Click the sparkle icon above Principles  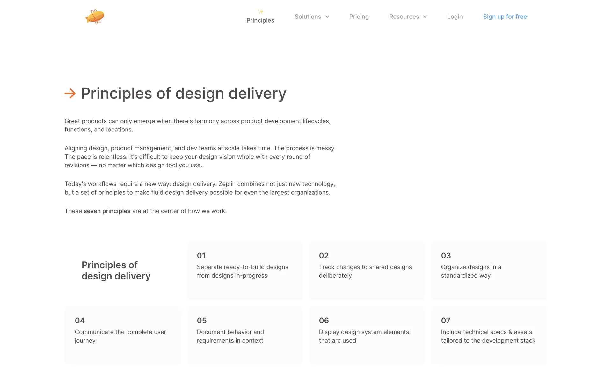(260, 12)
